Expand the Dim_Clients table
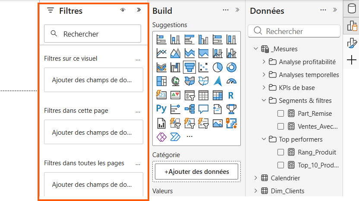The height and width of the screenshot is (201, 359). [x=256, y=191]
